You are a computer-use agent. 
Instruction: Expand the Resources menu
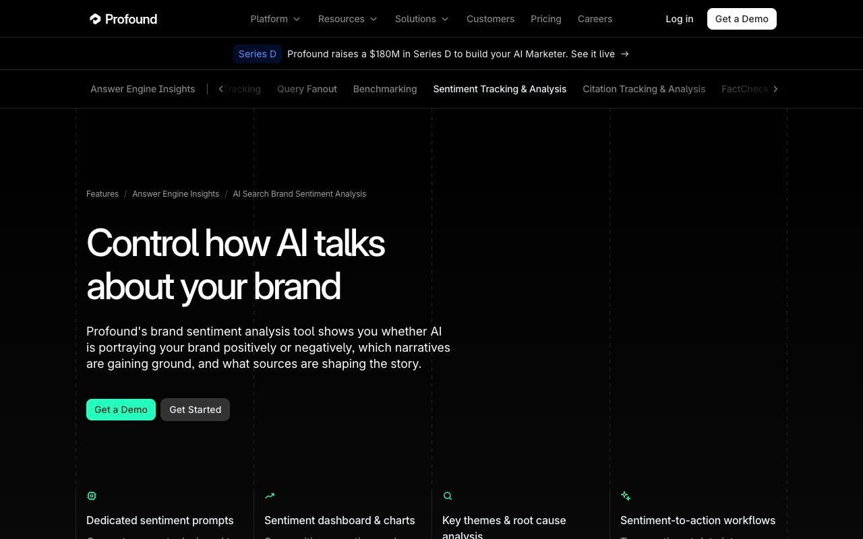(x=347, y=19)
